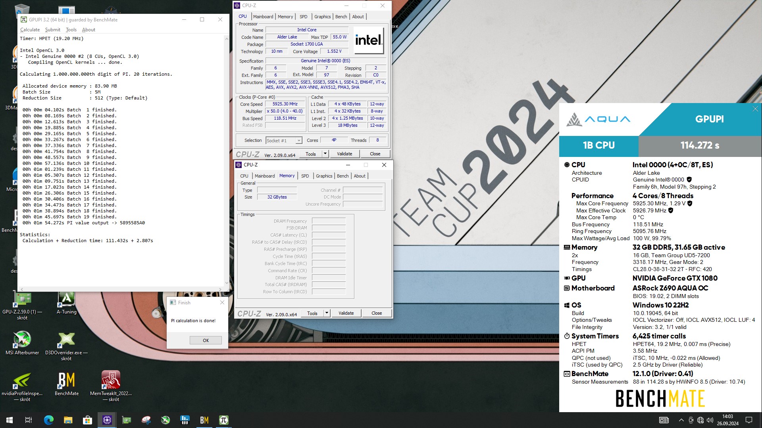Click Close button in the lower CPU-Z window
The width and height of the screenshot is (762, 428).
coord(377,313)
